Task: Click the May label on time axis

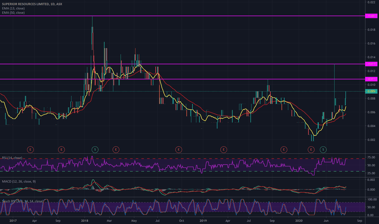Action: point(134,221)
